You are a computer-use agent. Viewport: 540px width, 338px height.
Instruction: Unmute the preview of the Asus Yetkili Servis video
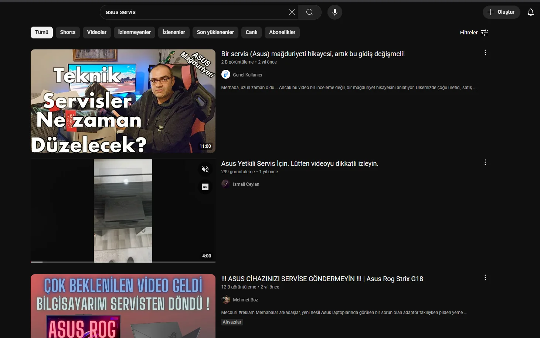[x=205, y=169]
